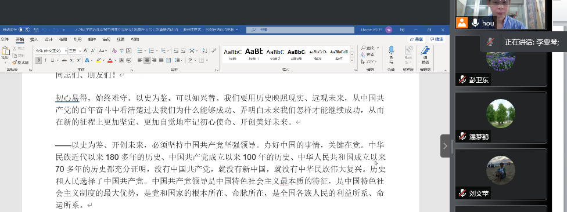Open the font name dropdown 宋体
The width and height of the screenshot is (567, 212).
(51, 51)
